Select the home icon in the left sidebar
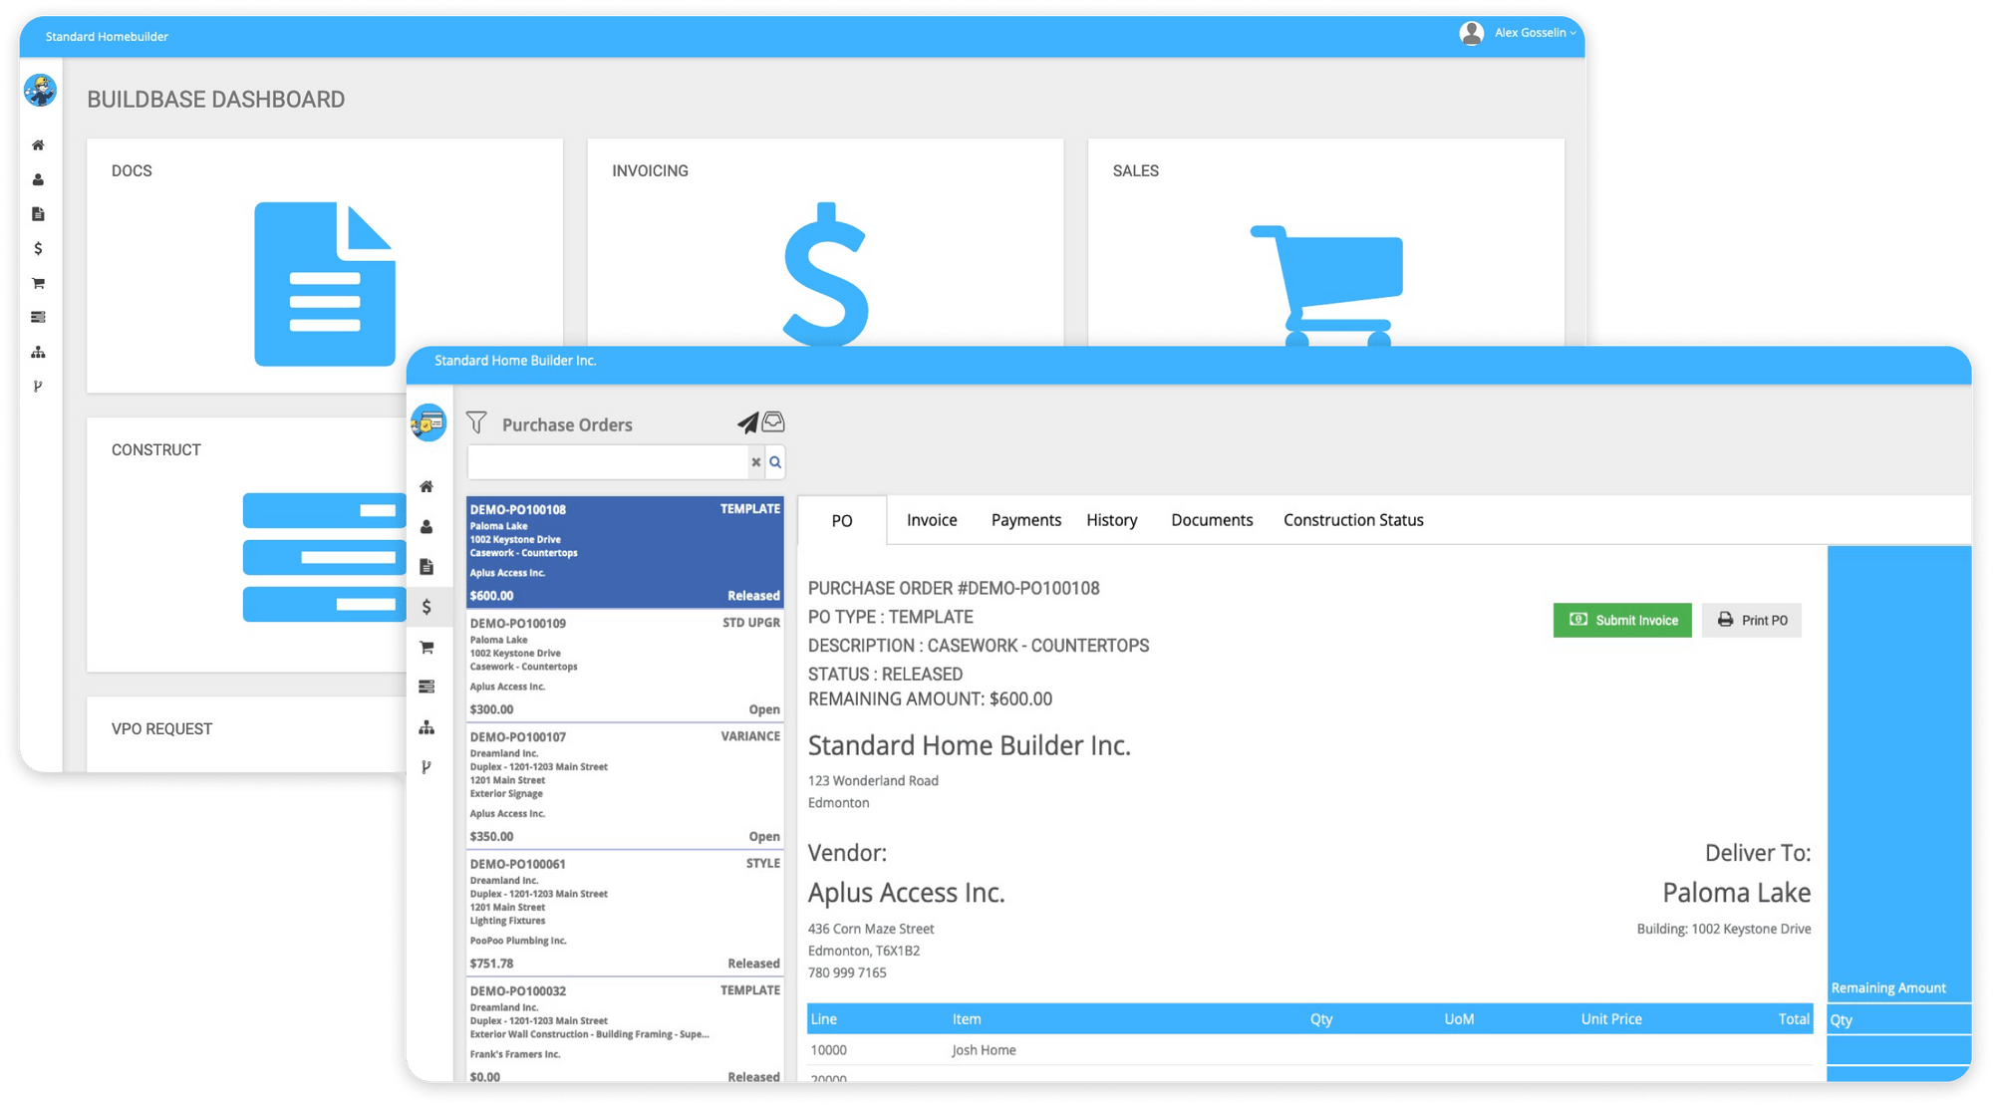 pyautogui.click(x=427, y=487)
